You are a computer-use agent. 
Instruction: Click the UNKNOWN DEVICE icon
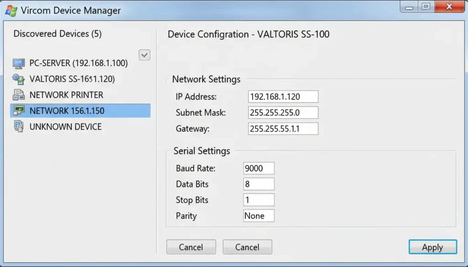pos(18,126)
